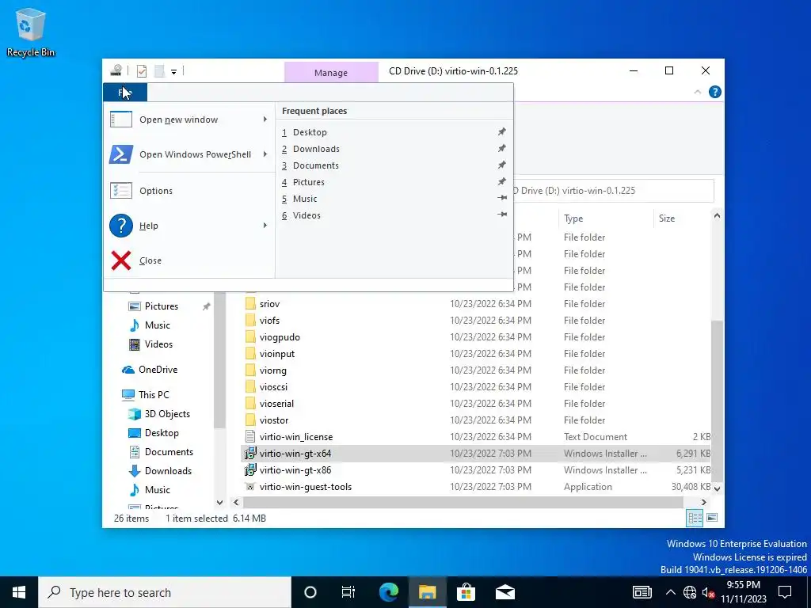Pin Videos in Frequent places

click(501, 214)
